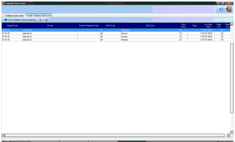Switch to Tedarikçi Fiyat Listesi tab

click(14, 15)
